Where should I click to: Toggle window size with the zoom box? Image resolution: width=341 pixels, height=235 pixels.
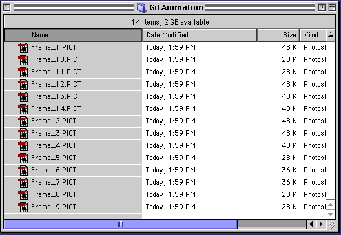322,7
